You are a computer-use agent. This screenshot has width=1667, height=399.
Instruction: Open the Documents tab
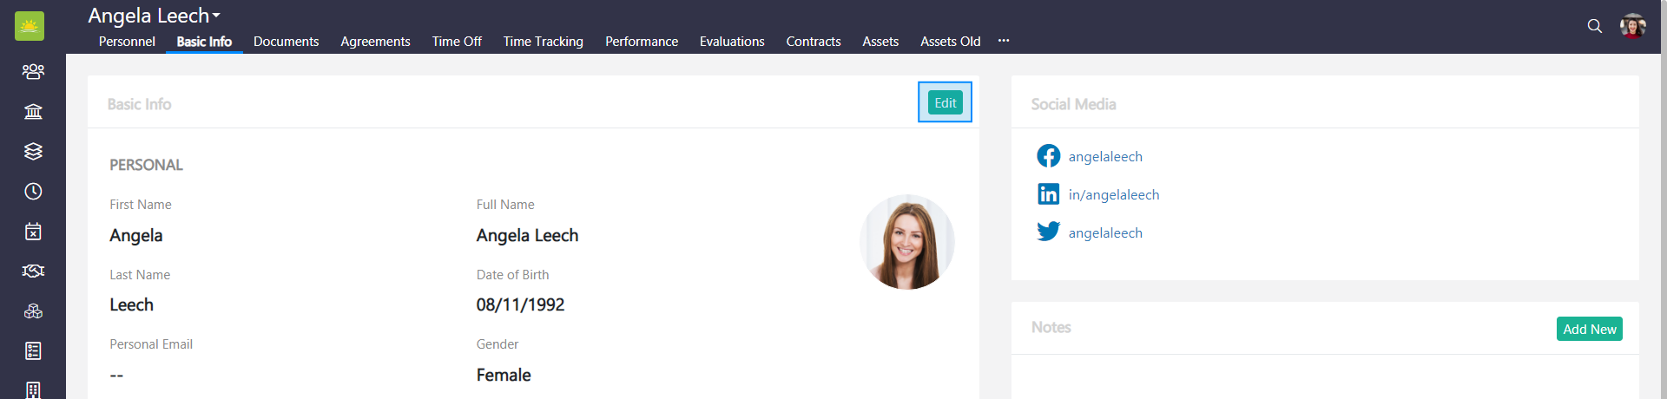286,42
